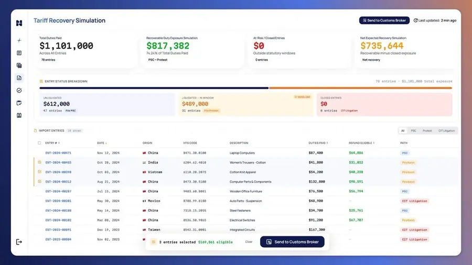Screen dimensions: 472x265
Task: Open entry ENT-2024-00102 link
Action: 58,220
